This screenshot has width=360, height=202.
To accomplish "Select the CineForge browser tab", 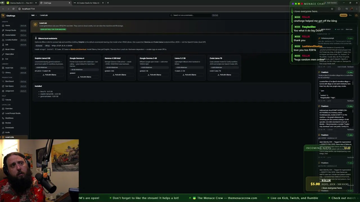I will 55,3.
